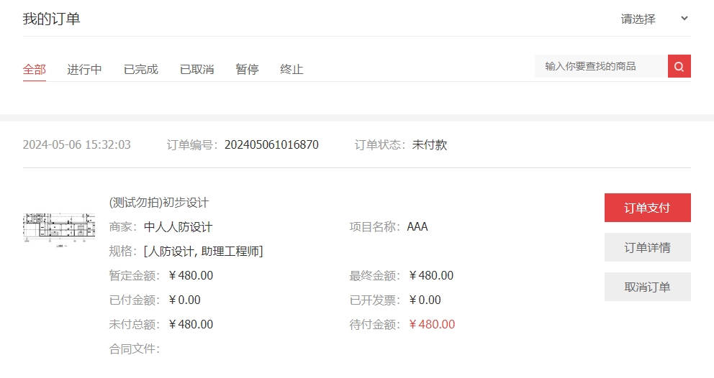
Task: Click the 未付总额 value ￥480.00
Action: point(190,324)
